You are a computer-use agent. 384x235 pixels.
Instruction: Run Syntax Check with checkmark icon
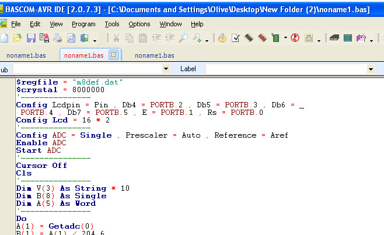[x=236, y=38]
